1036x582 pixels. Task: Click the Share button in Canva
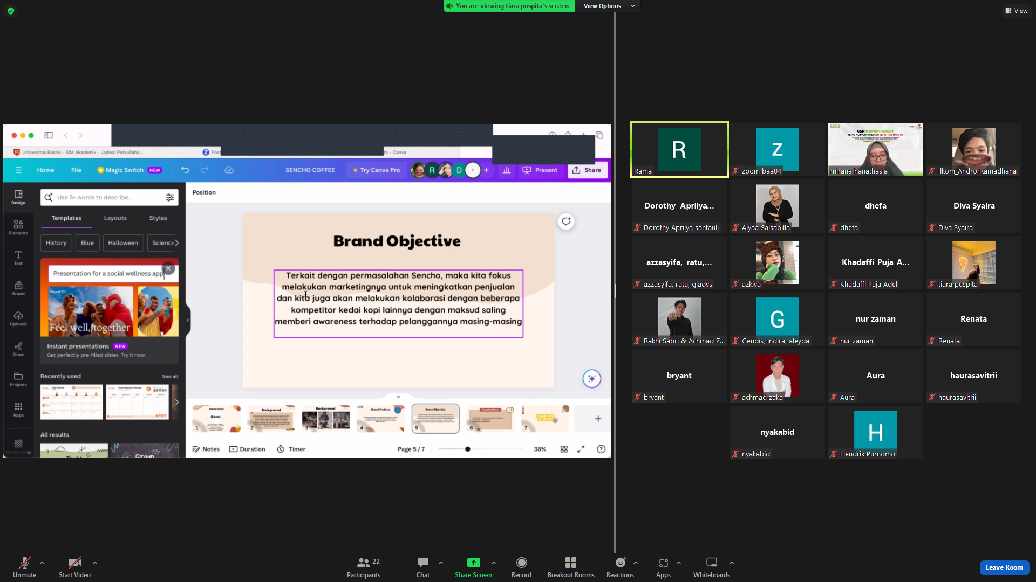tap(587, 170)
